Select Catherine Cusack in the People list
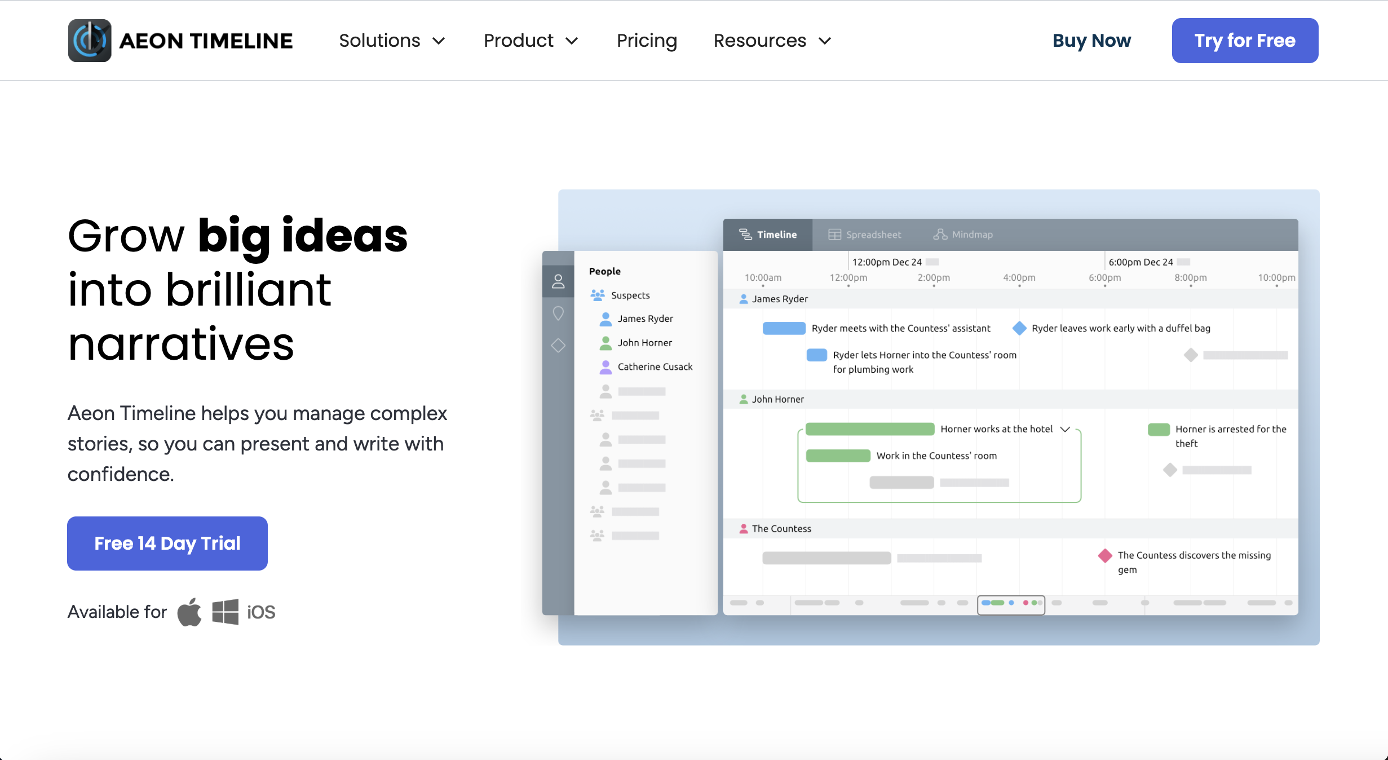The height and width of the screenshot is (760, 1388). click(x=646, y=366)
